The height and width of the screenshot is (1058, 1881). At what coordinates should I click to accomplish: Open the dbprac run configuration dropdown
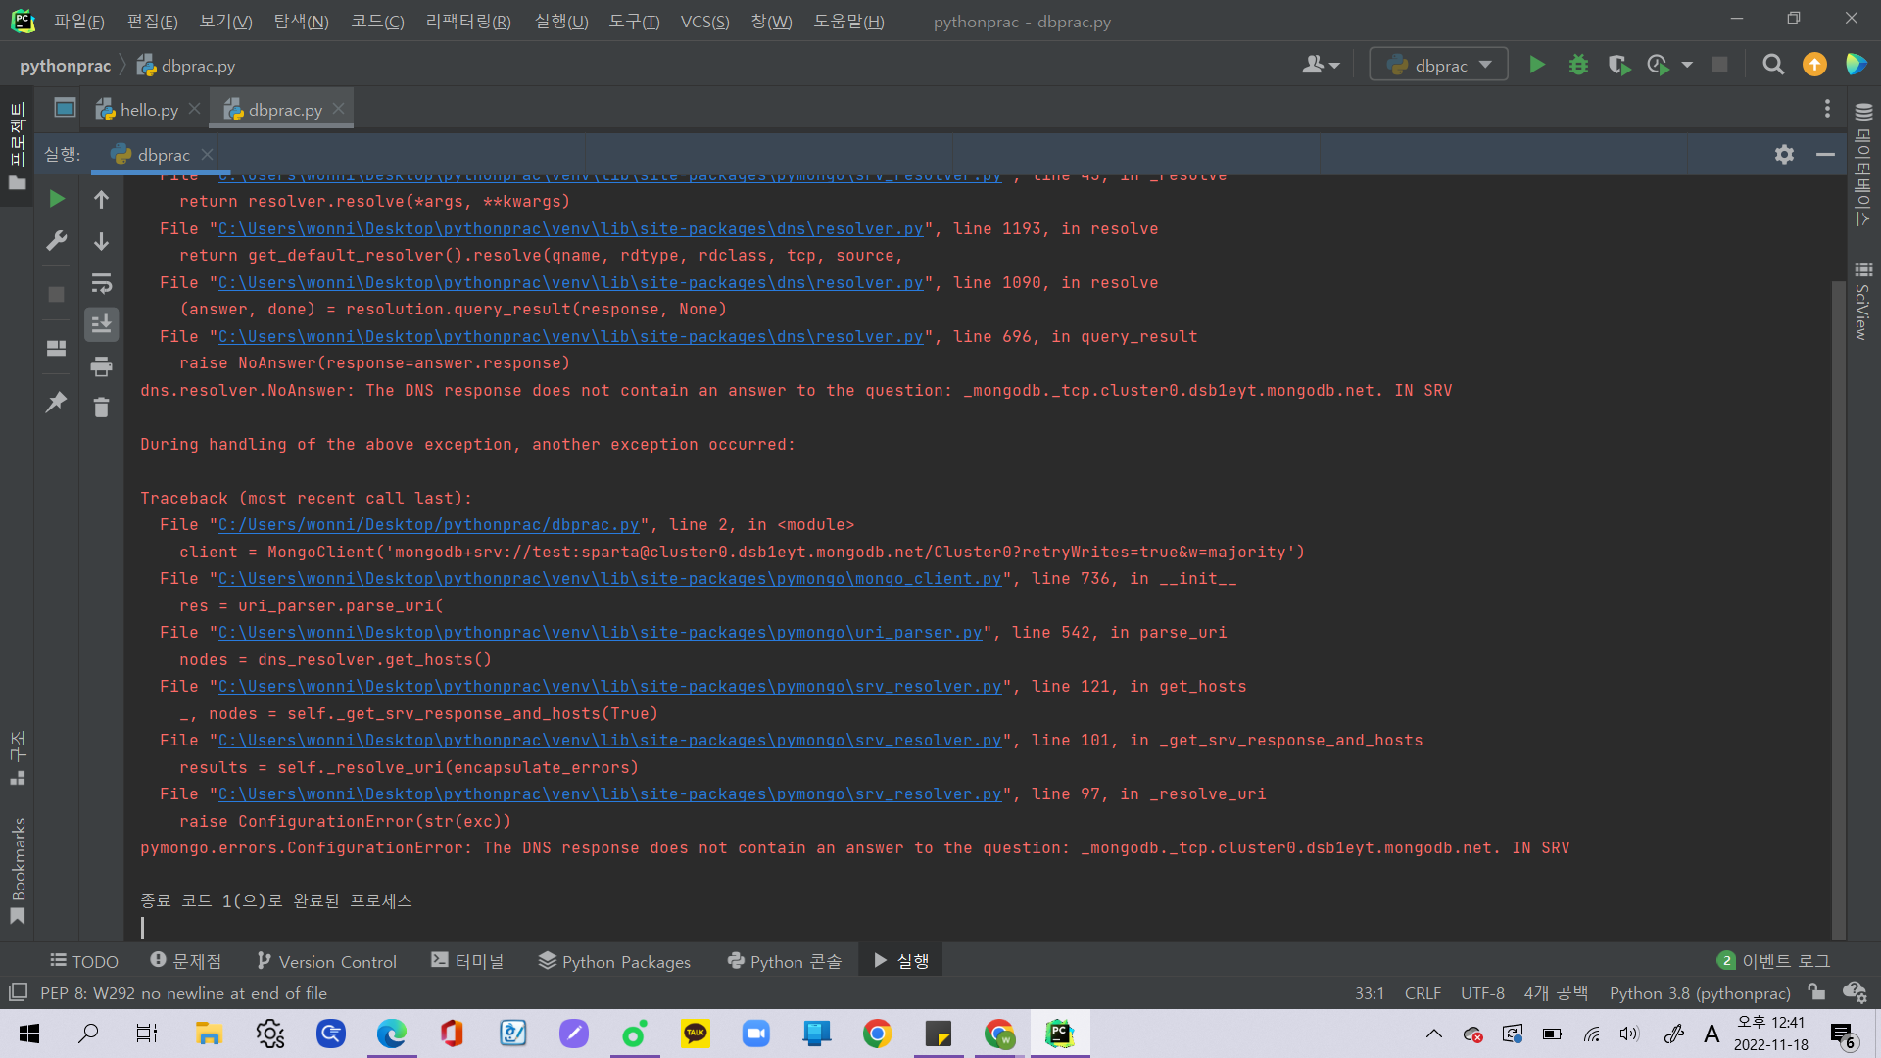(1438, 65)
